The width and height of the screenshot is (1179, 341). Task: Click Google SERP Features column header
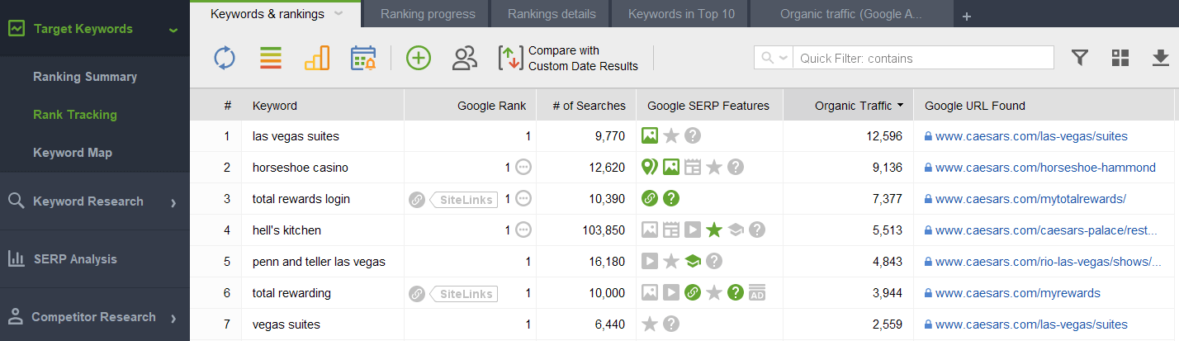click(709, 106)
